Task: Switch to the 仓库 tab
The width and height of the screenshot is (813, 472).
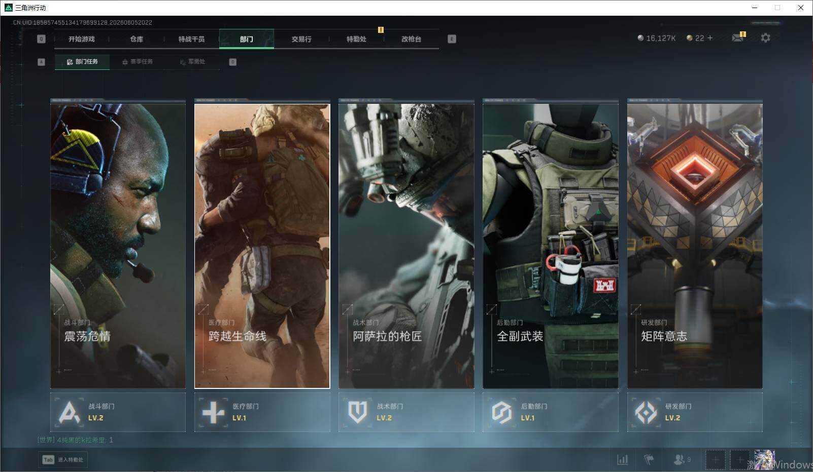Action: (137, 39)
